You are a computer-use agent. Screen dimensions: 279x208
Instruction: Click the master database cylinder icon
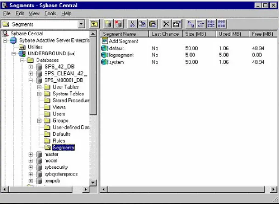39,154
